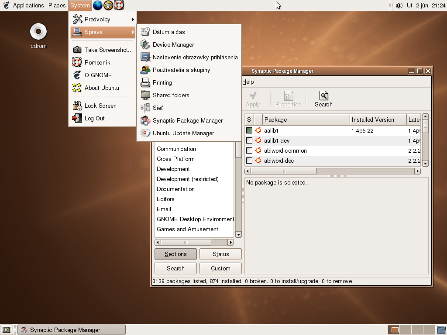Sort by the Package column header
Screen dimensions: 447x335
coord(306,120)
